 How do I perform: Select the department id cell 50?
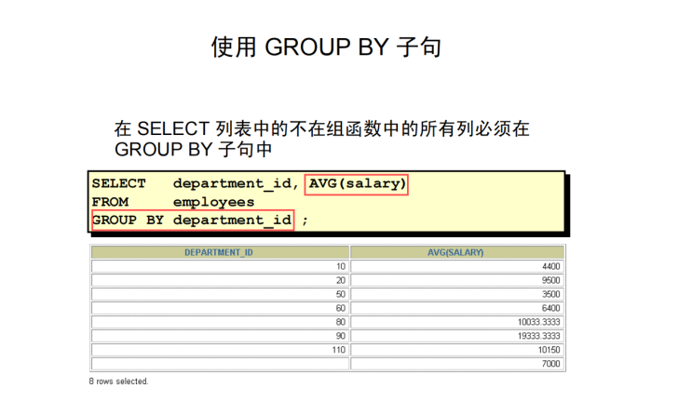tap(220, 294)
